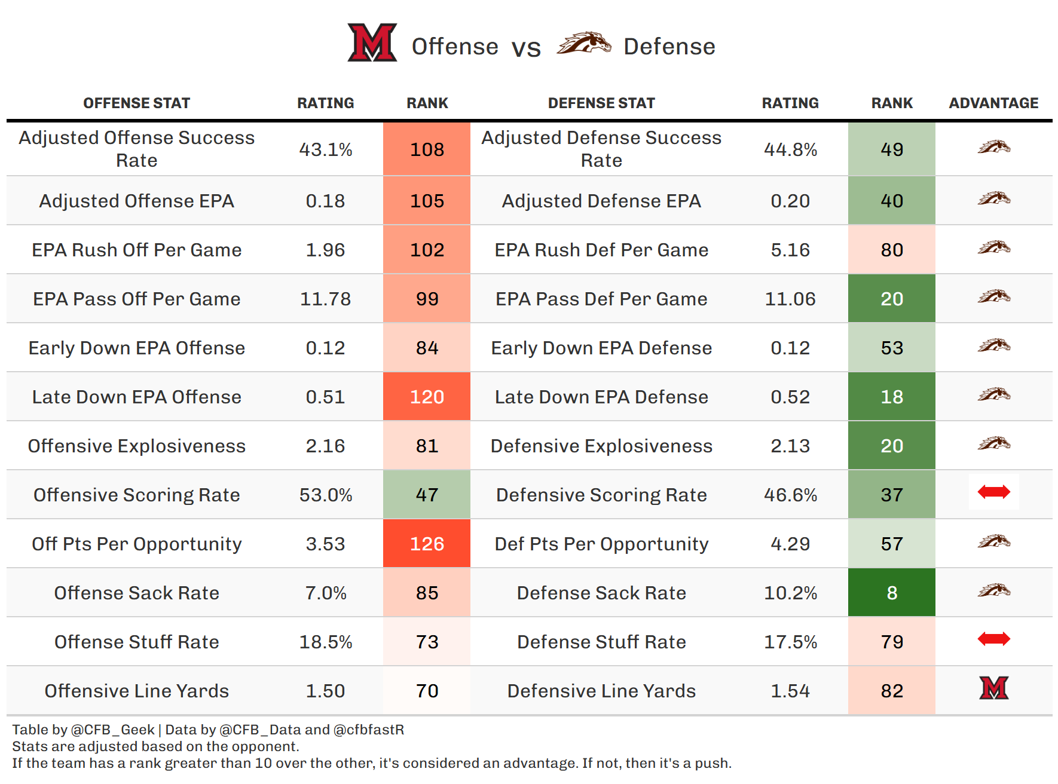Click red push arrow in Scoring Rate row
Viewport: 1058px width, 784px height.
point(993,492)
